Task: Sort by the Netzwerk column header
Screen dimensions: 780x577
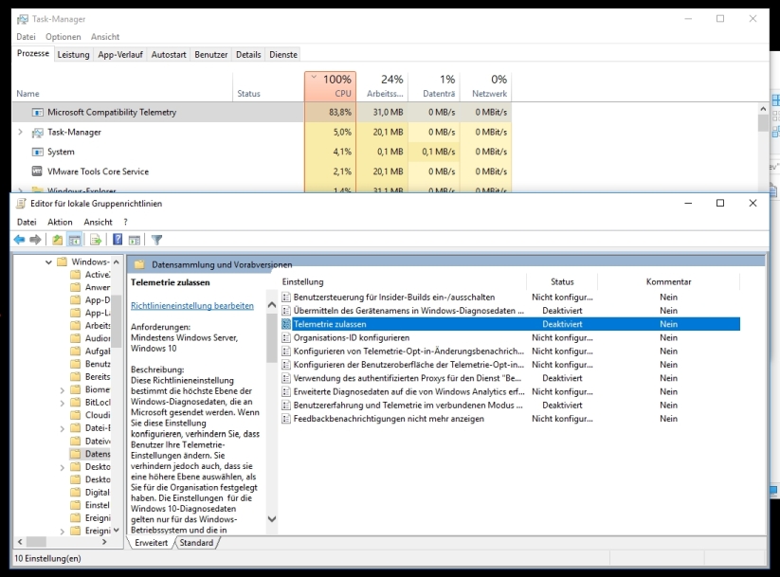Action: (485, 86)
